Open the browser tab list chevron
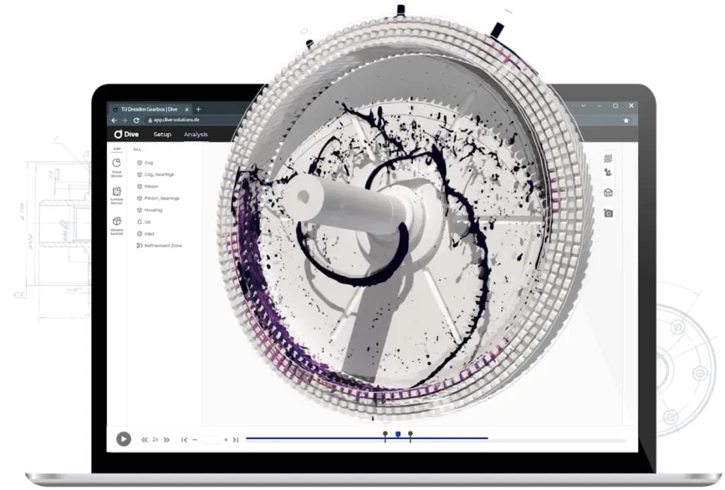Screen dimensions: 725x490 [x=583, y=106]
